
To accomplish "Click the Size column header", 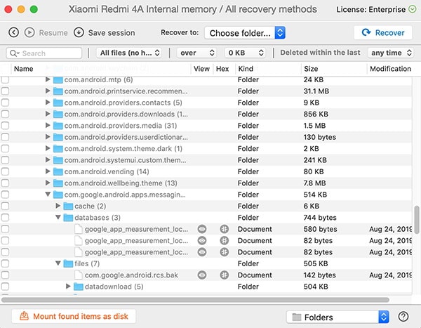I will pos(311,69).
